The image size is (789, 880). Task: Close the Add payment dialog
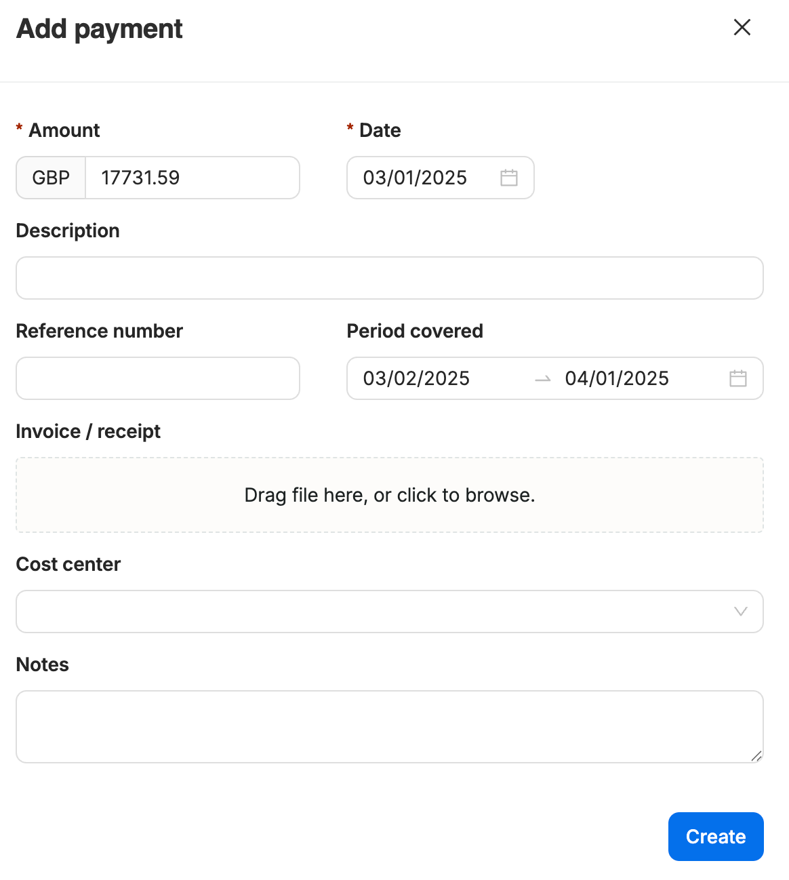click(742, 28)
